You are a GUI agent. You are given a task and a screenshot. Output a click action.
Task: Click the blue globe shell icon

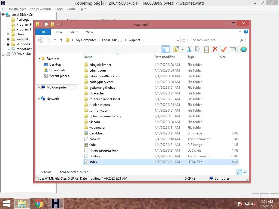pos(243,49)
